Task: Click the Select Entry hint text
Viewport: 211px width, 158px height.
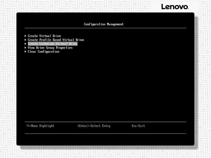Action: click(x=100, y=126)
